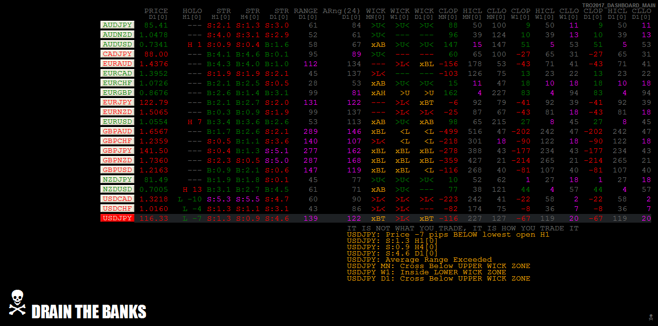Select the USDCAD symbol button
Screen dimensions: 658x326
point(117,199)
